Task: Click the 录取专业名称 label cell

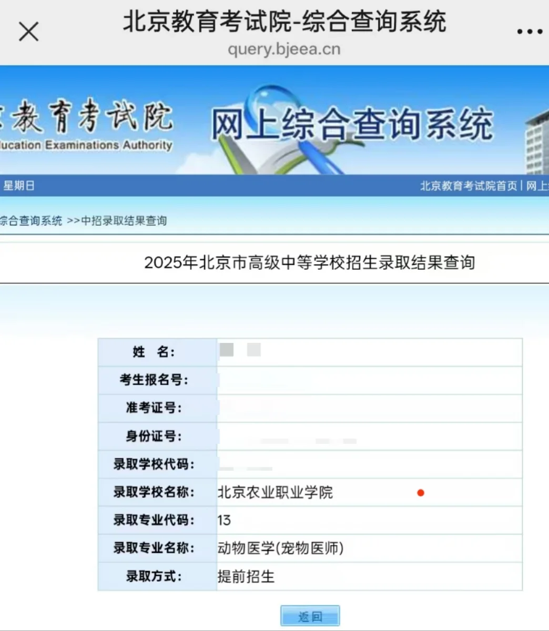Action: click(157, 548)
